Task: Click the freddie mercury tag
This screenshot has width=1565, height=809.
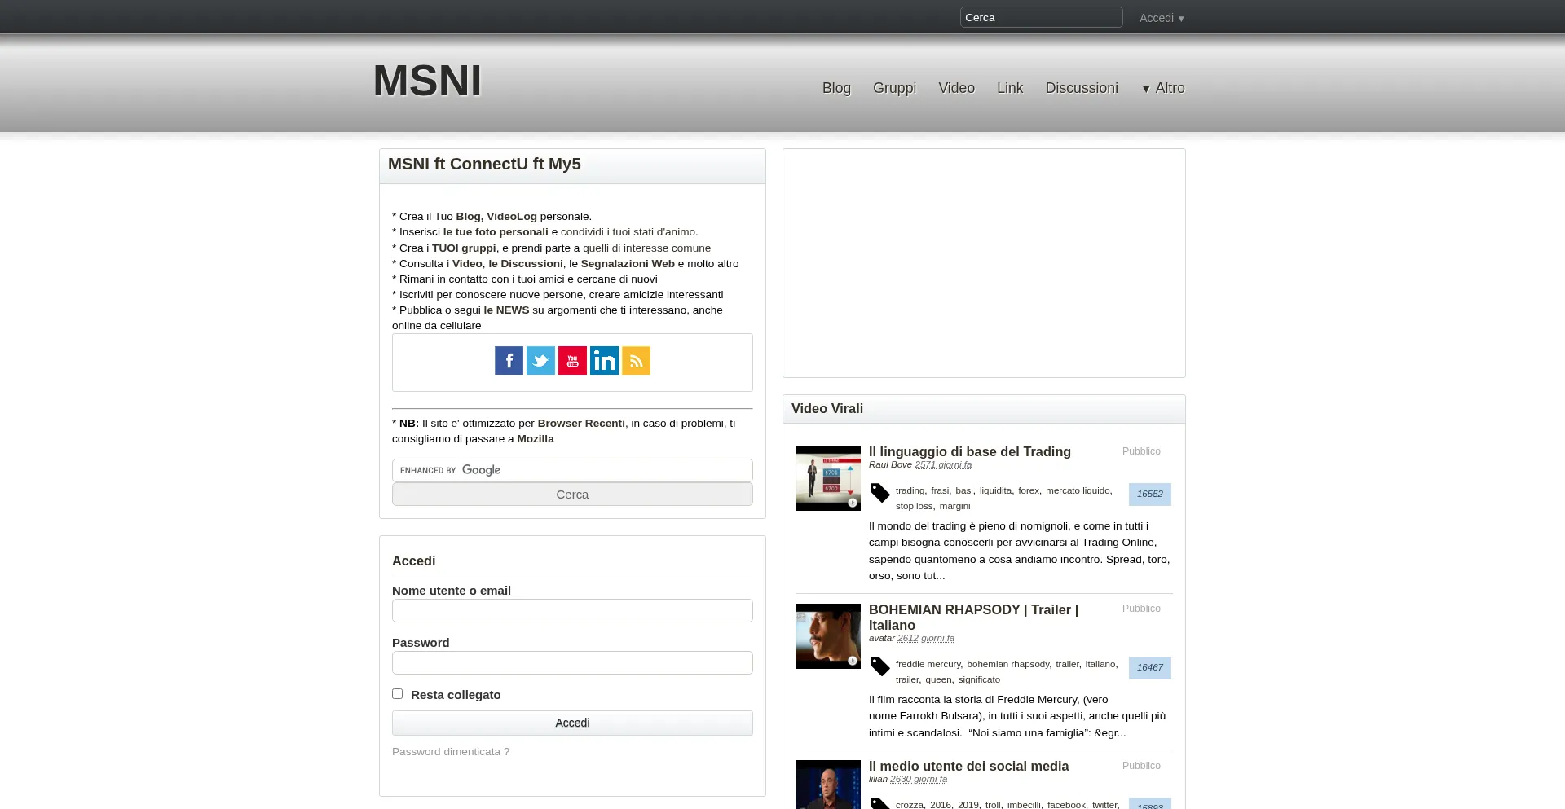Action: [x=928, y=664]
